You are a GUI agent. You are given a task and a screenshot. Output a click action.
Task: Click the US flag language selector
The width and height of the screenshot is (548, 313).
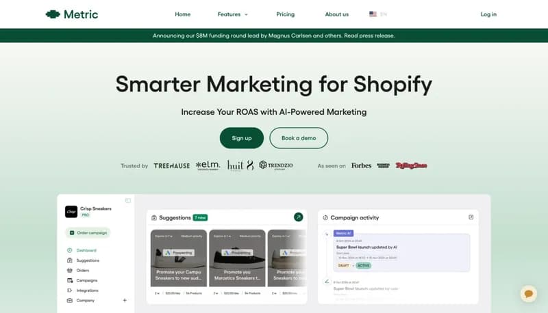pyautogui.click(x=378, y=14)
